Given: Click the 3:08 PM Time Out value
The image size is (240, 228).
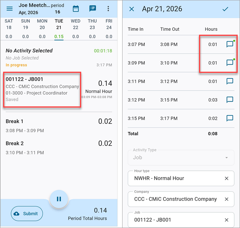Looking at the screenshot, I should (169, 44).
